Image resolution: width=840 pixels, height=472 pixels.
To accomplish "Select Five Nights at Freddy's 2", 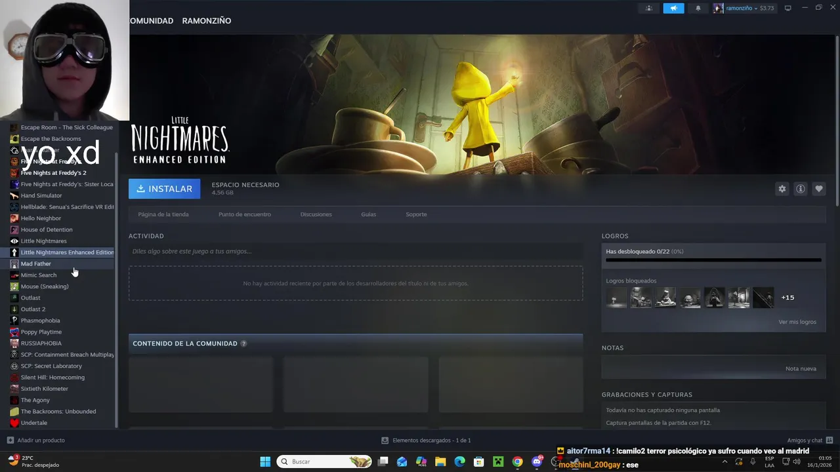I will (62, 173).
